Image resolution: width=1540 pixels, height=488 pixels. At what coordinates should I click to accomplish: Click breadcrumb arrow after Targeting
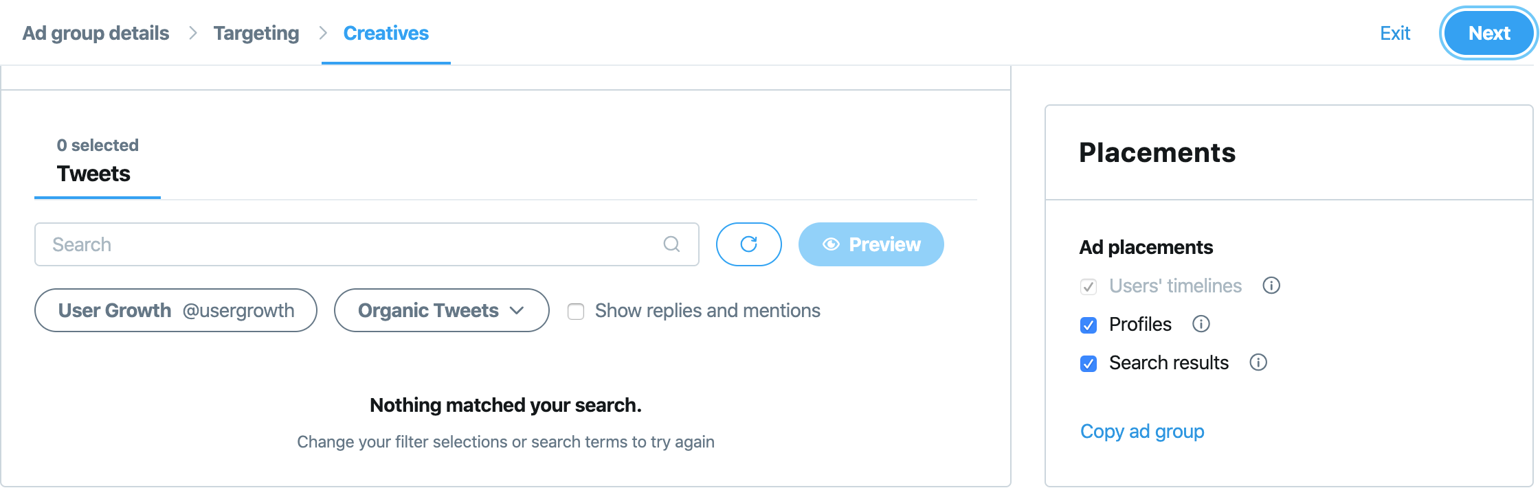pyautogui.click(x=323, y=33)
